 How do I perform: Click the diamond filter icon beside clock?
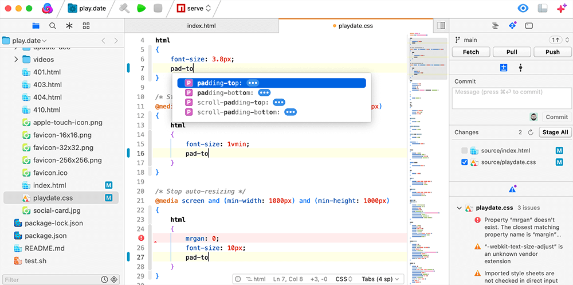(x=115, y=279)
